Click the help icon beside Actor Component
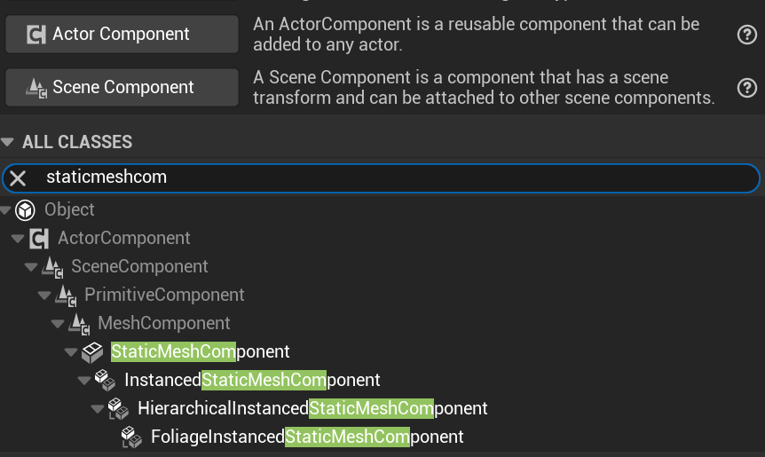Viewport: 765px width, 457px height. click(746, 35)
